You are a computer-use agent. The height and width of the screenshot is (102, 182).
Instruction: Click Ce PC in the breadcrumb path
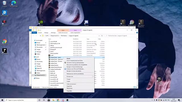click(x=47, y=36)
